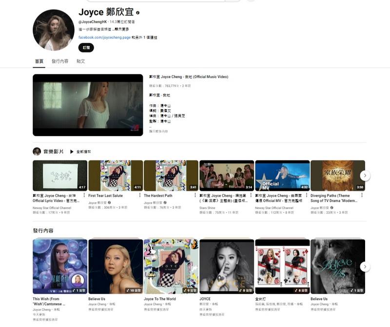Click the 發行內容 section heading

pos(43,231)
